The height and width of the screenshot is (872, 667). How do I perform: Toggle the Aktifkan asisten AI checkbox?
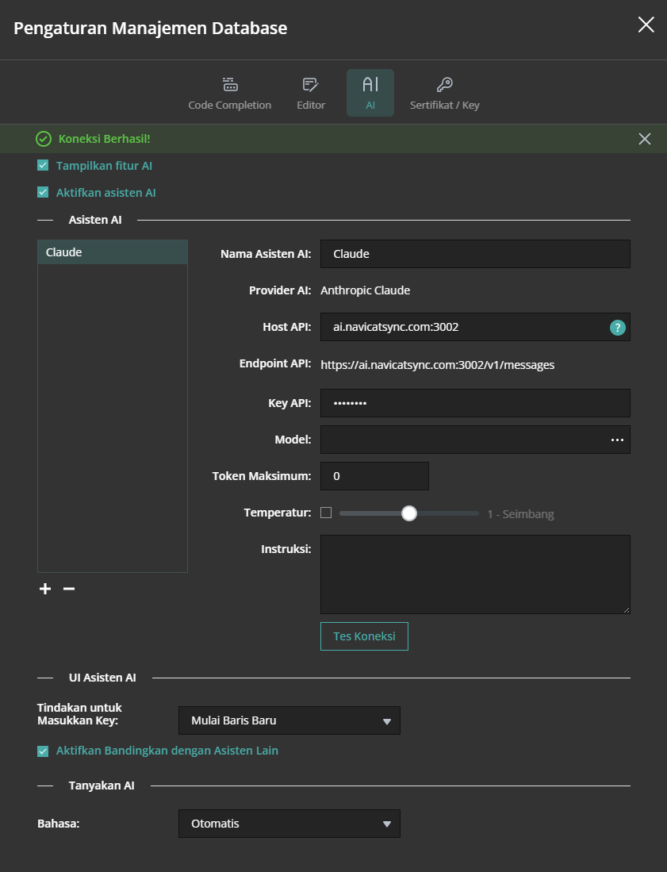pyautogui.click(x=43, y=193)
